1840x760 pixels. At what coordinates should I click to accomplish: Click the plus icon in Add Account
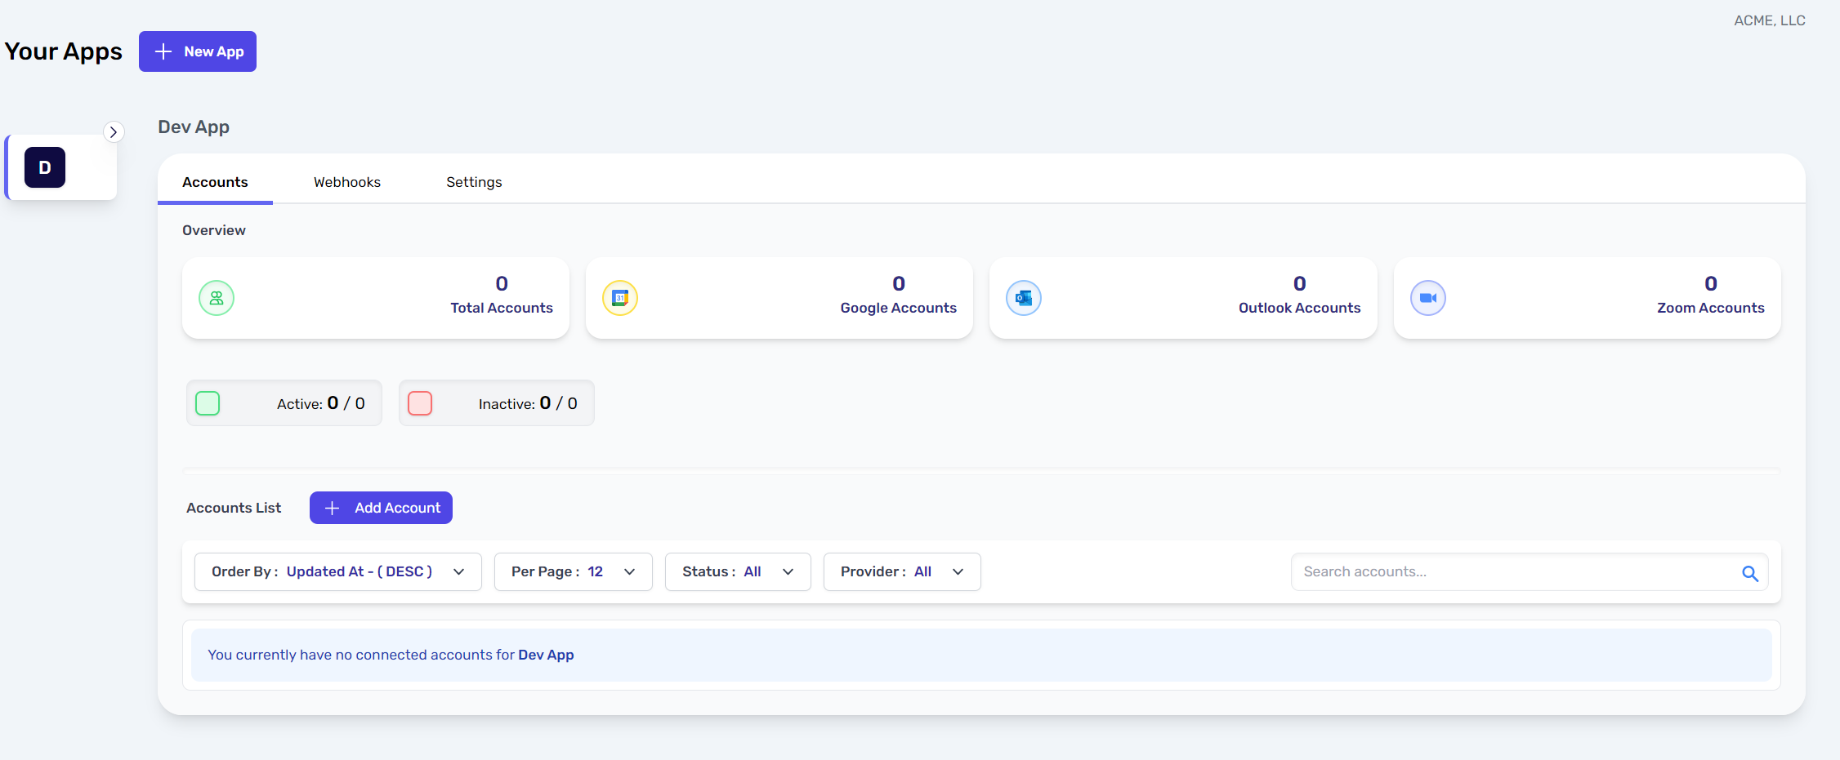(x=332, y=508)
